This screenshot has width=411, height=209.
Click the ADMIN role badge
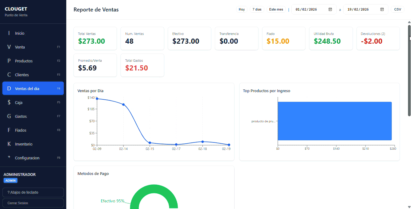(11, 181)
